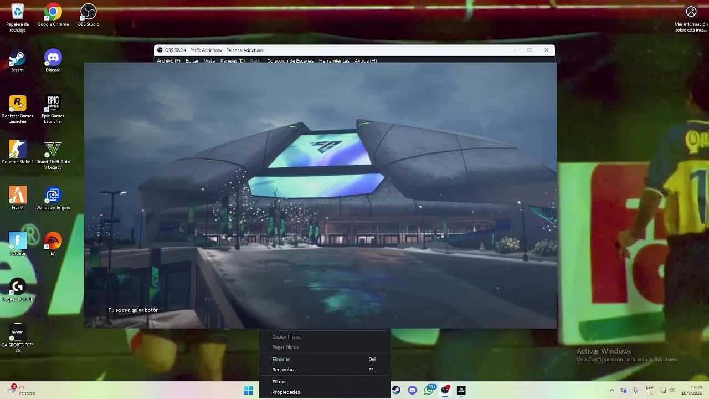The height and width of the screenshot is (399, 709).
Task: Open the Windows Start button
Action: click(x=249, y=390)
